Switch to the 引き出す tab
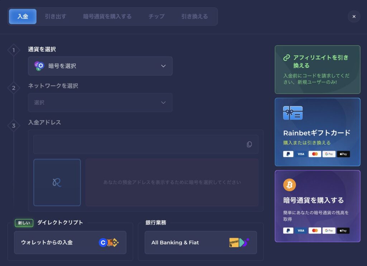 56,16
